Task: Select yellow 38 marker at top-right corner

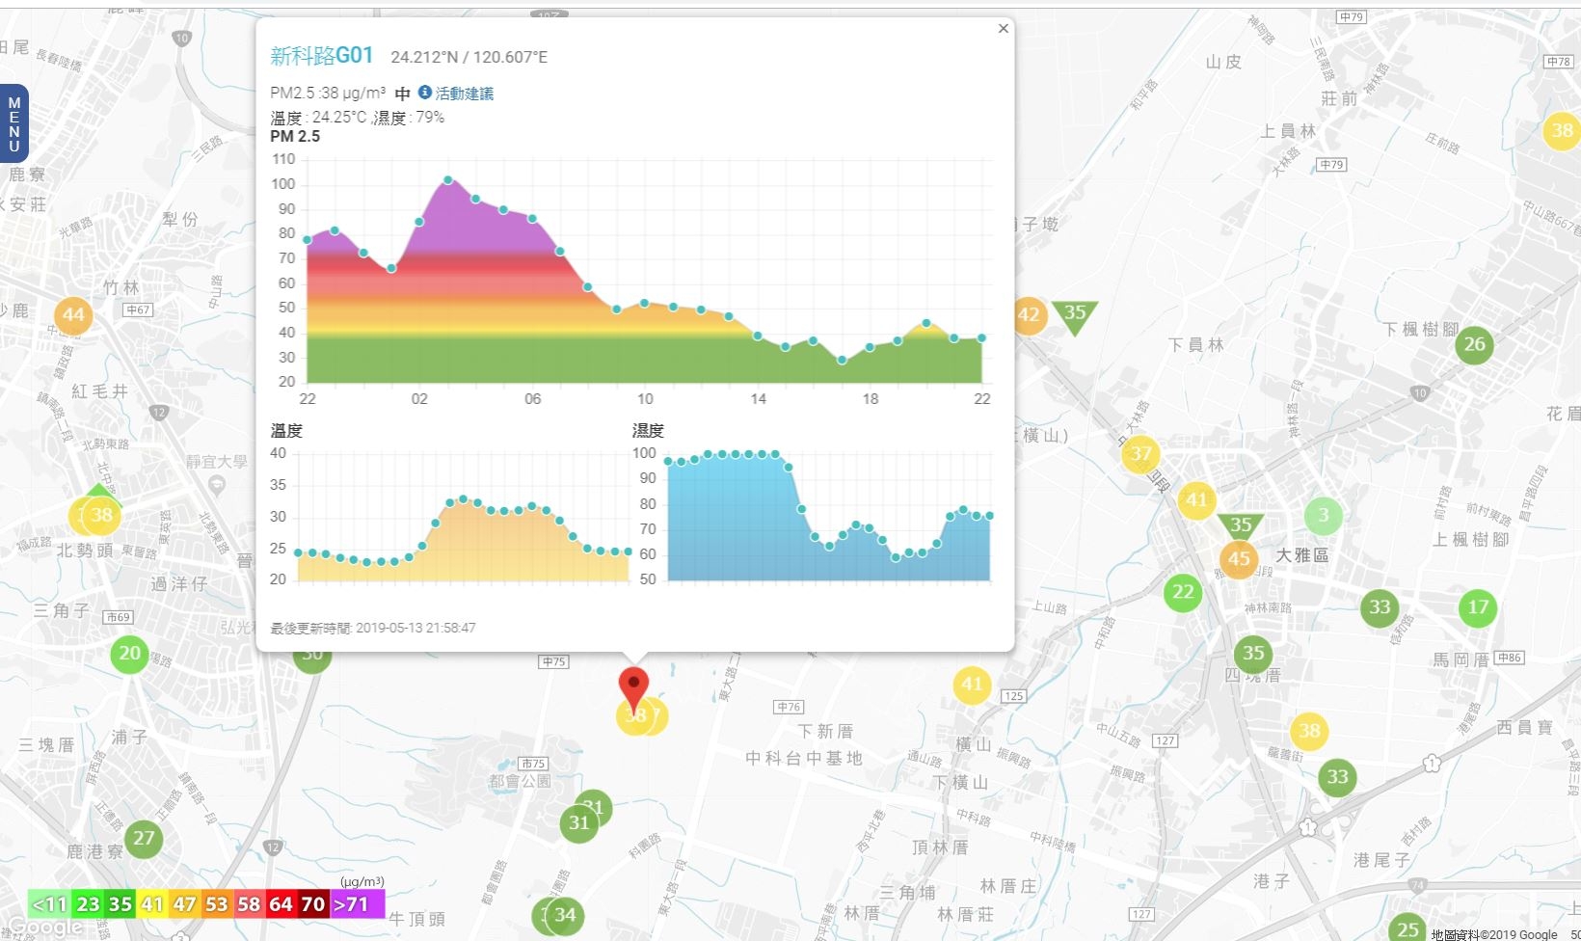Action: pos(1562,130)
